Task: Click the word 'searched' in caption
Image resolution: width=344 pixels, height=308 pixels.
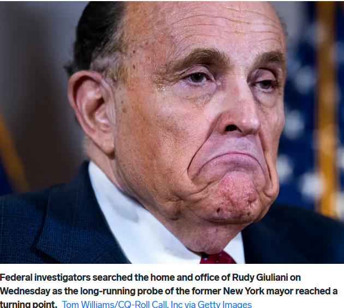Action: [112, 277]
